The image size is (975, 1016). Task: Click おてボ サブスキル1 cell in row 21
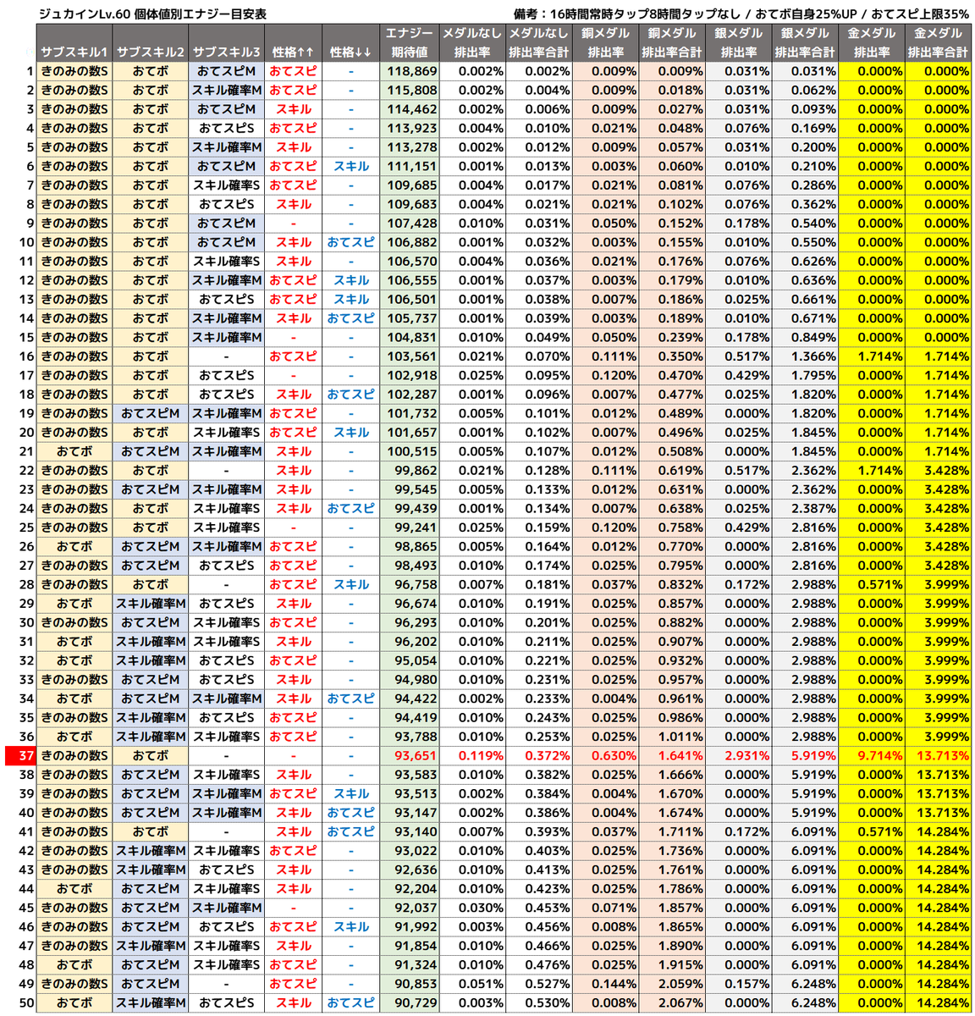pyautogui.click(x=74, y=451)
